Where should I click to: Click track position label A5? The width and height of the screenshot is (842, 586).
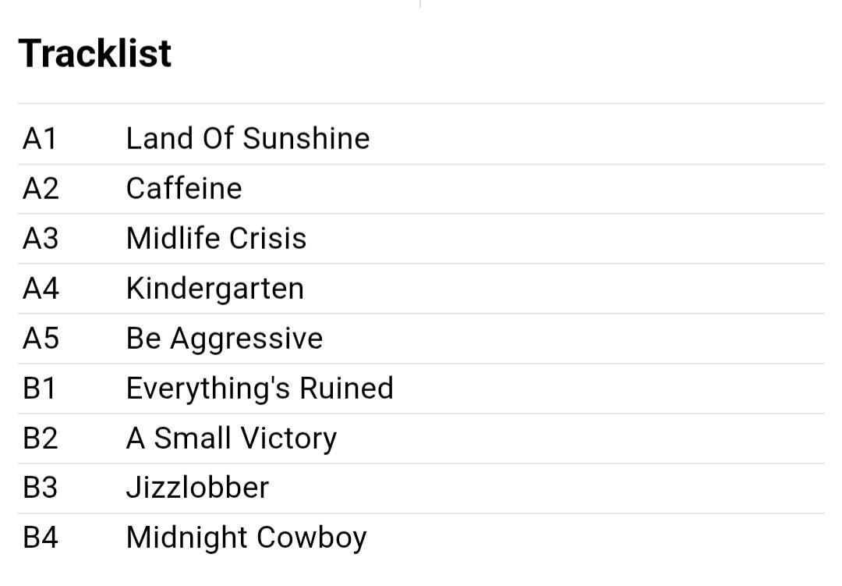pyautogui.click(x=41, y=338)
